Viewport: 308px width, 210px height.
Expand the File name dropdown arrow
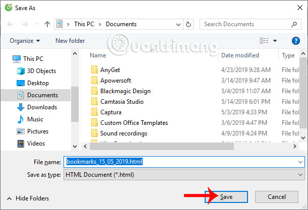point(300,162)
